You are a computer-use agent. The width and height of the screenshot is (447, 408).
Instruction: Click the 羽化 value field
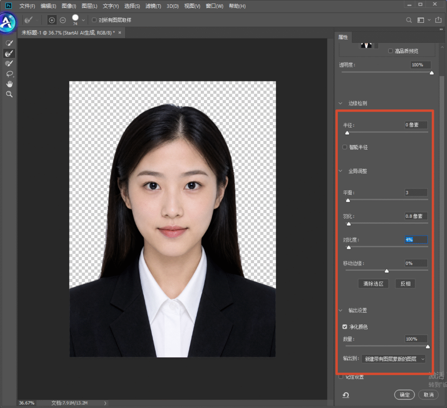coord(416,216)
